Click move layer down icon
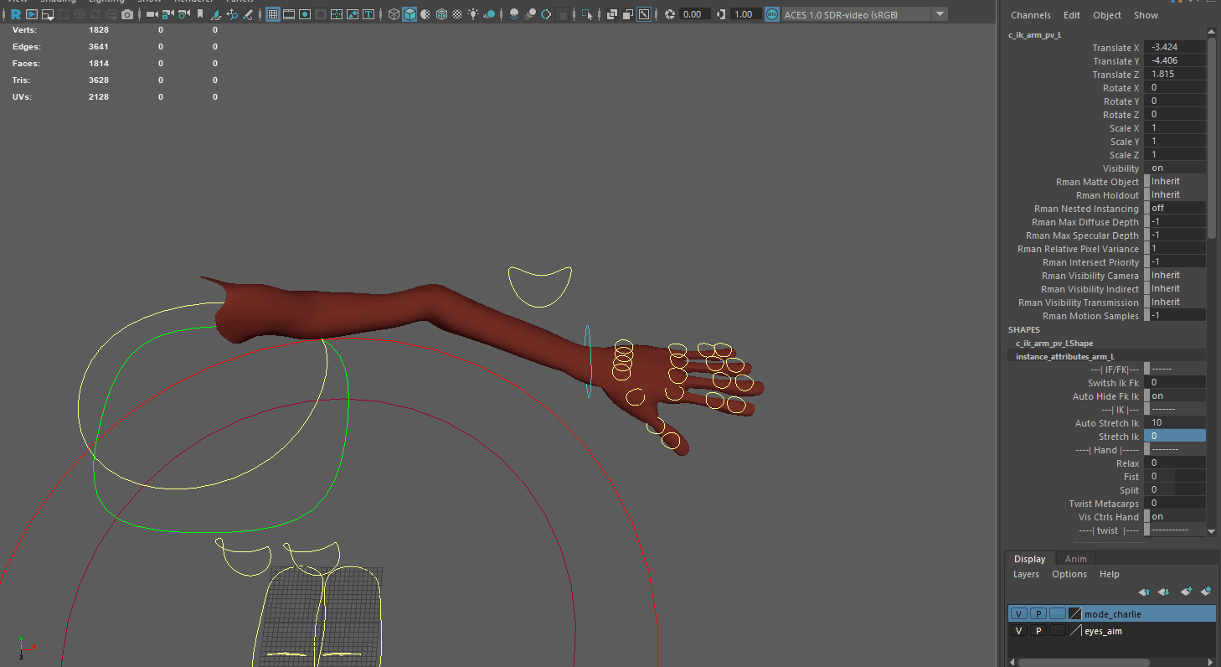 1163,592
